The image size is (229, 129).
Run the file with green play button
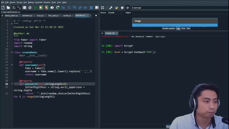click(35, 8)
